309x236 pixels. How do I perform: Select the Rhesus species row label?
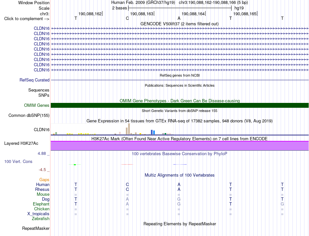coord(42,189)
